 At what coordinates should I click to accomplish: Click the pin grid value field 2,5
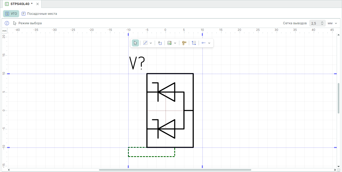tap(314, 23)
